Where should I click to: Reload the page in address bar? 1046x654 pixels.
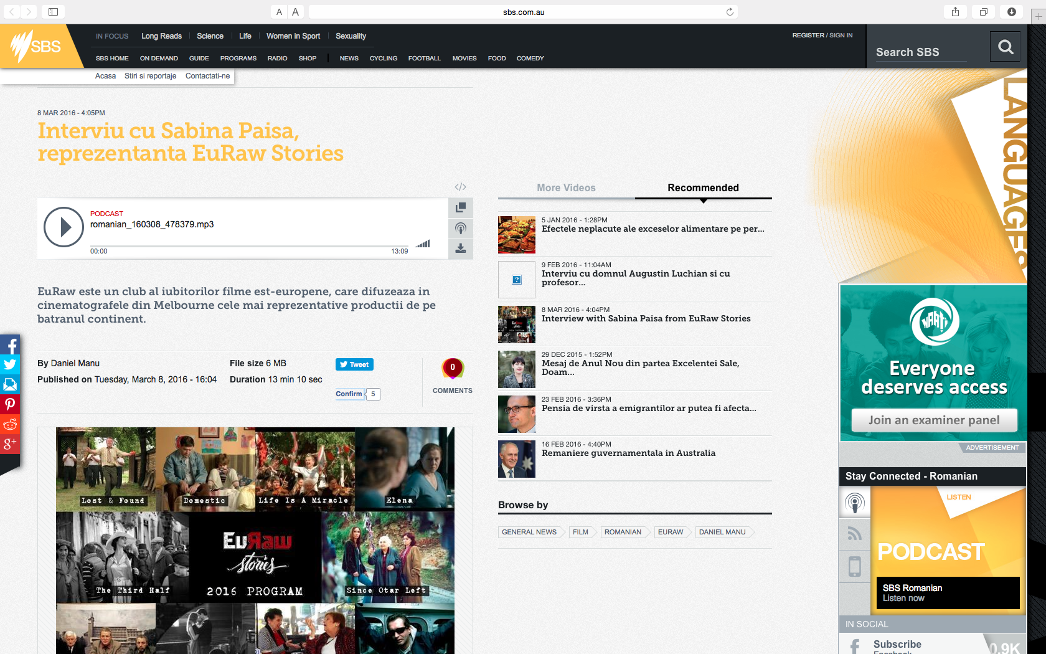pos(730,12)
